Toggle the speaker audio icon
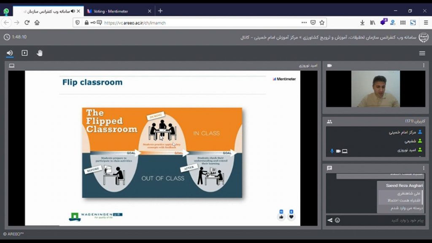 [10, 53]
